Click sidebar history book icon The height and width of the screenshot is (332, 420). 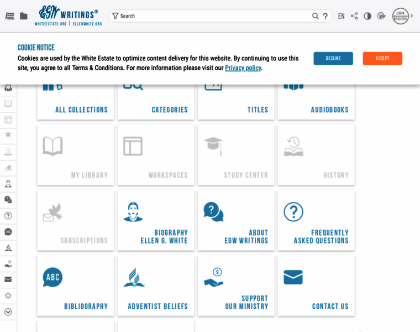tap(8, 152)
